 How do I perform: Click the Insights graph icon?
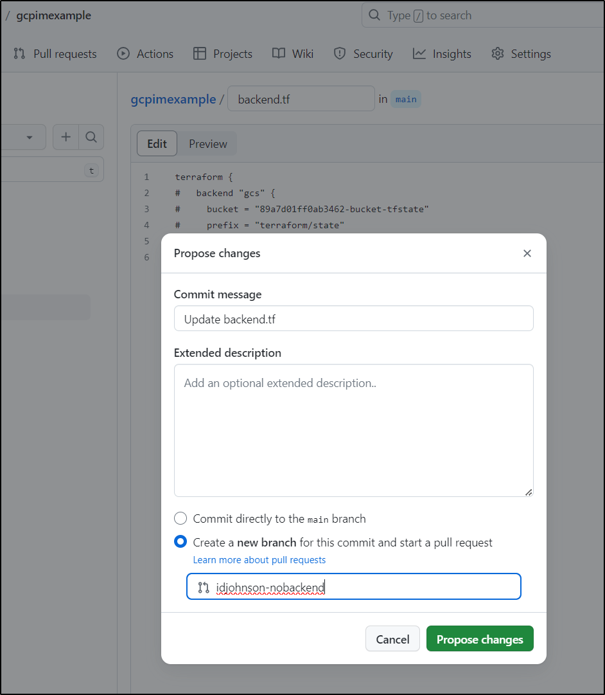coord(419,53)
